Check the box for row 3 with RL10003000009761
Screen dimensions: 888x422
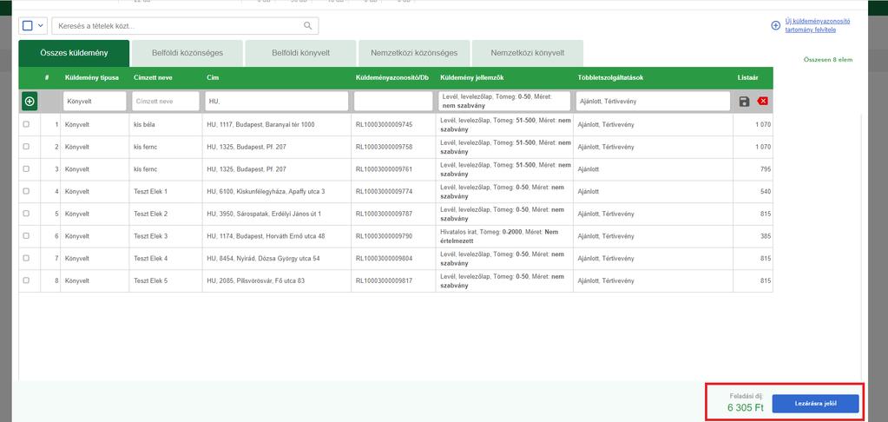click(26, 168)
